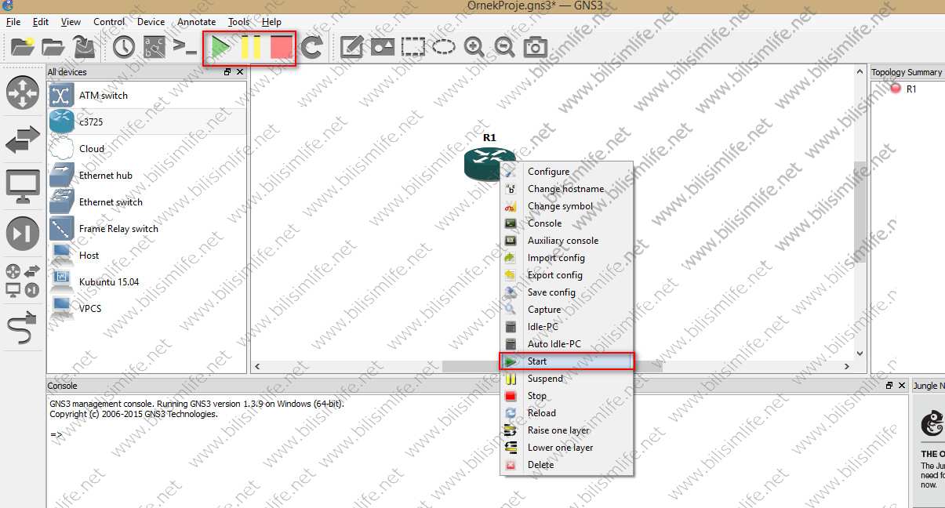The height and width of the screenshot is (508, 945).
Task: Select Ethernet hub in the devices list
Action: point(147,176)
